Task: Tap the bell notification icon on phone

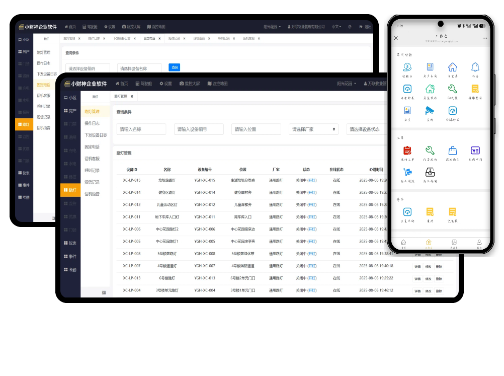Action: point(475,67)
